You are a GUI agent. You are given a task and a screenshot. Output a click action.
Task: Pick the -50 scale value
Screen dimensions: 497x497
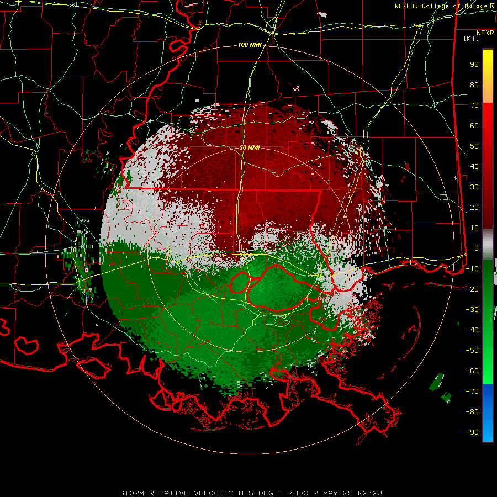tap(472, 350)
